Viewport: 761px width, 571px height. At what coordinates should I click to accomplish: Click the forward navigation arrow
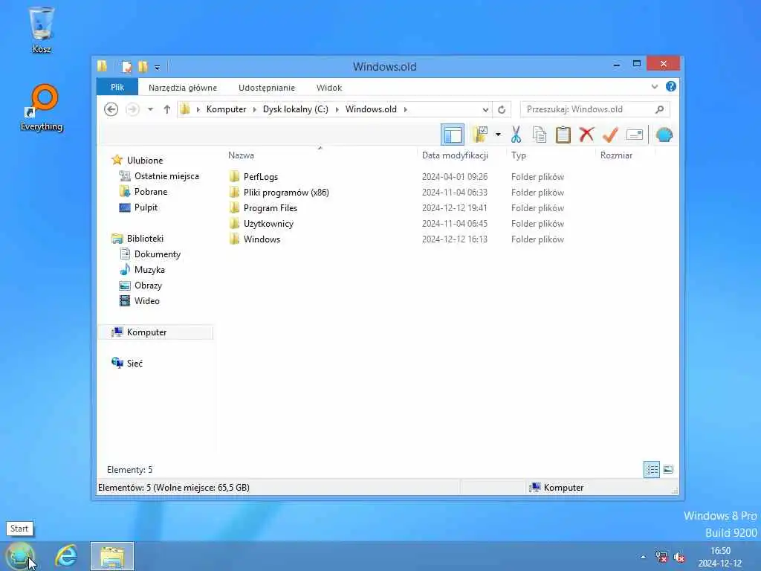(x=132, y=109)
